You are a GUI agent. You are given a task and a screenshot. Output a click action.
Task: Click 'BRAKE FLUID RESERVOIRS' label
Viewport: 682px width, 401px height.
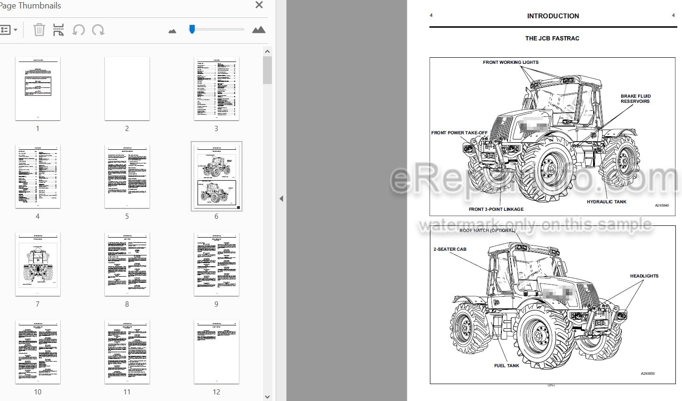635,99
